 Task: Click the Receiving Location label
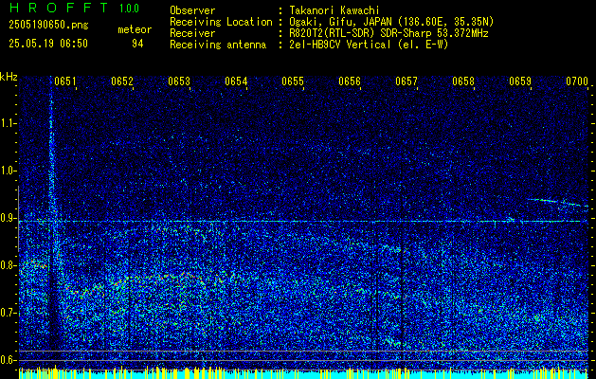(x=221, y=22)
